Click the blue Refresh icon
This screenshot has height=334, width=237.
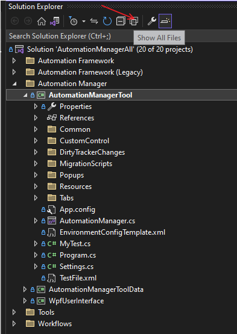107,21
